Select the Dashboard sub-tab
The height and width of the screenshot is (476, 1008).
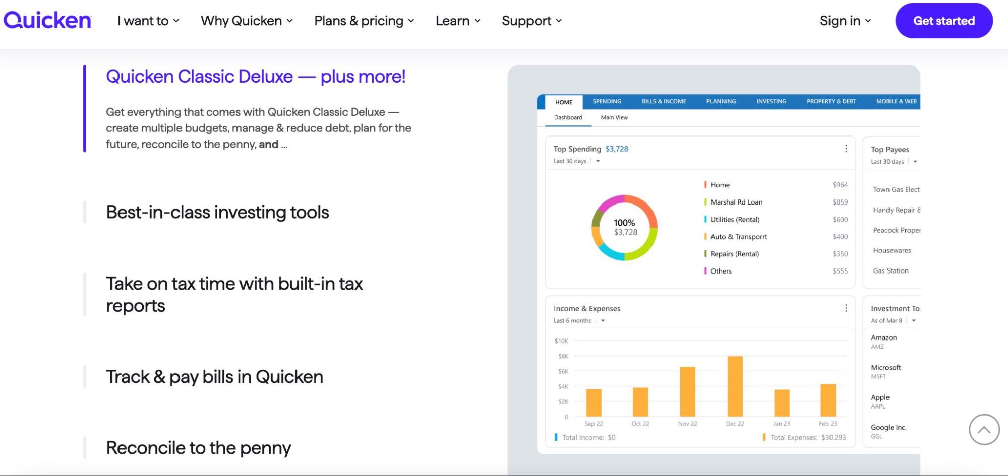(x=568, y=117)
